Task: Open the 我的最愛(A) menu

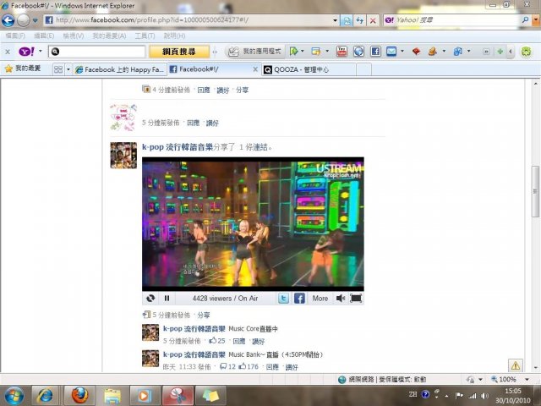Action: point(109,36)
